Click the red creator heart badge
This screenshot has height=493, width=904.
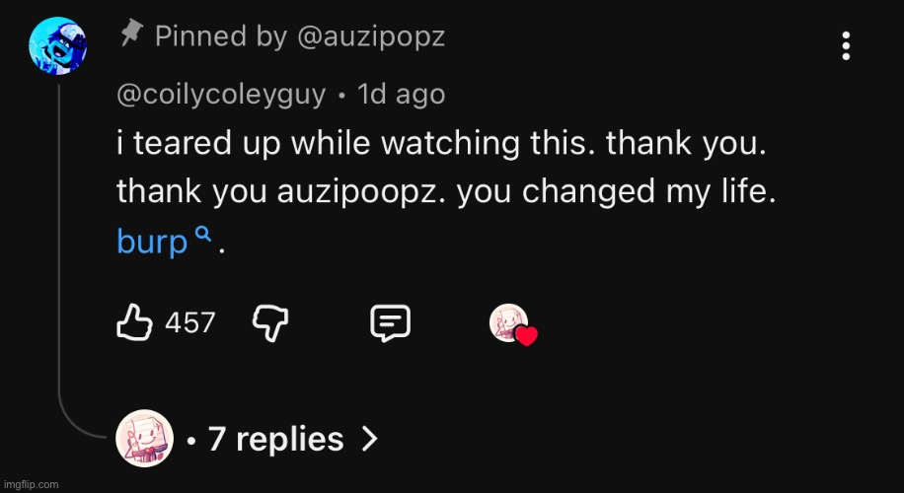527,336
